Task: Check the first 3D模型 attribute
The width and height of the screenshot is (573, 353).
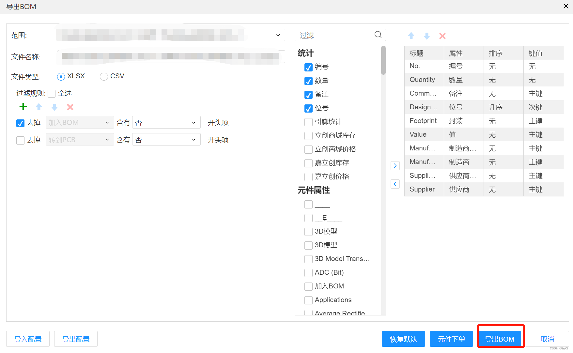Action: tap(308, 232)
